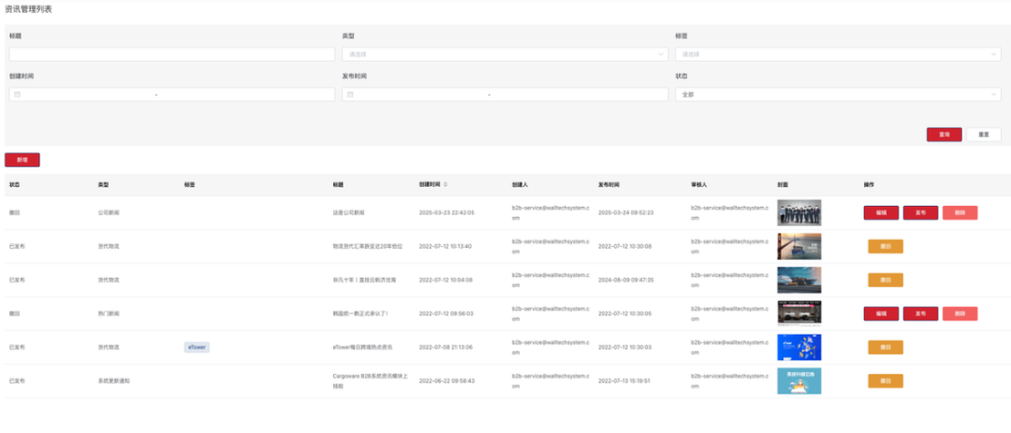The image size is (1011, 433).
Task: Click the 新增 add button
Action: (22, 160)
